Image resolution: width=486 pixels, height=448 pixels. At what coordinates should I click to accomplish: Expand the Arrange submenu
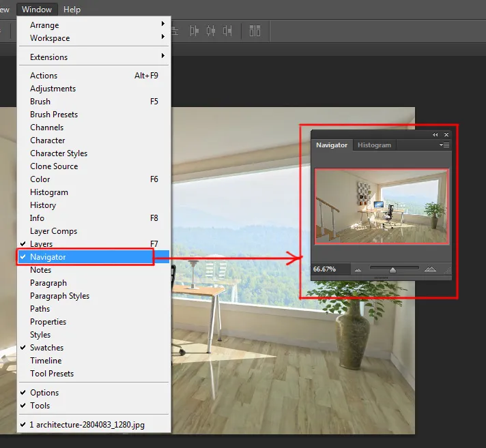94,25
